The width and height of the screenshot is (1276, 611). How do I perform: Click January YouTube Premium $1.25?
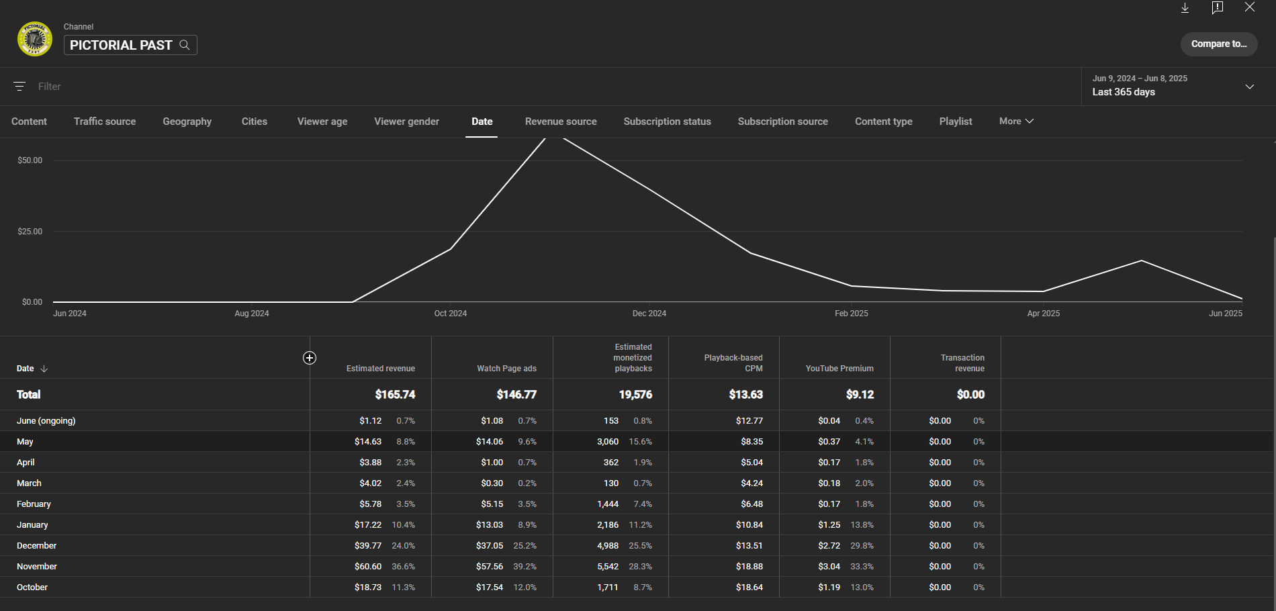(829, 525)
